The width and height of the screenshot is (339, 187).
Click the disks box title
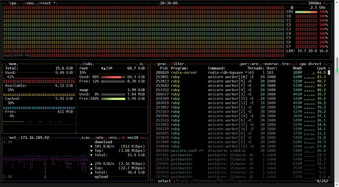pyautogui.click(x=87, y=64)
